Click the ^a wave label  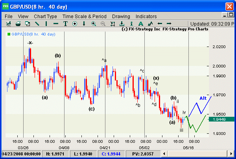[104, 60]
